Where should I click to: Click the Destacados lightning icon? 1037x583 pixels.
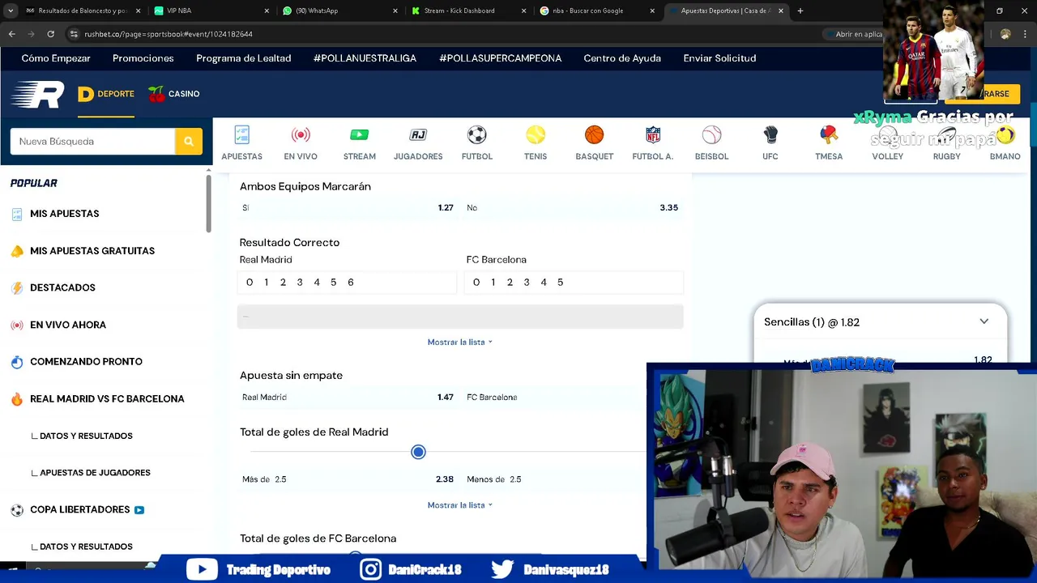click(17, 287)
